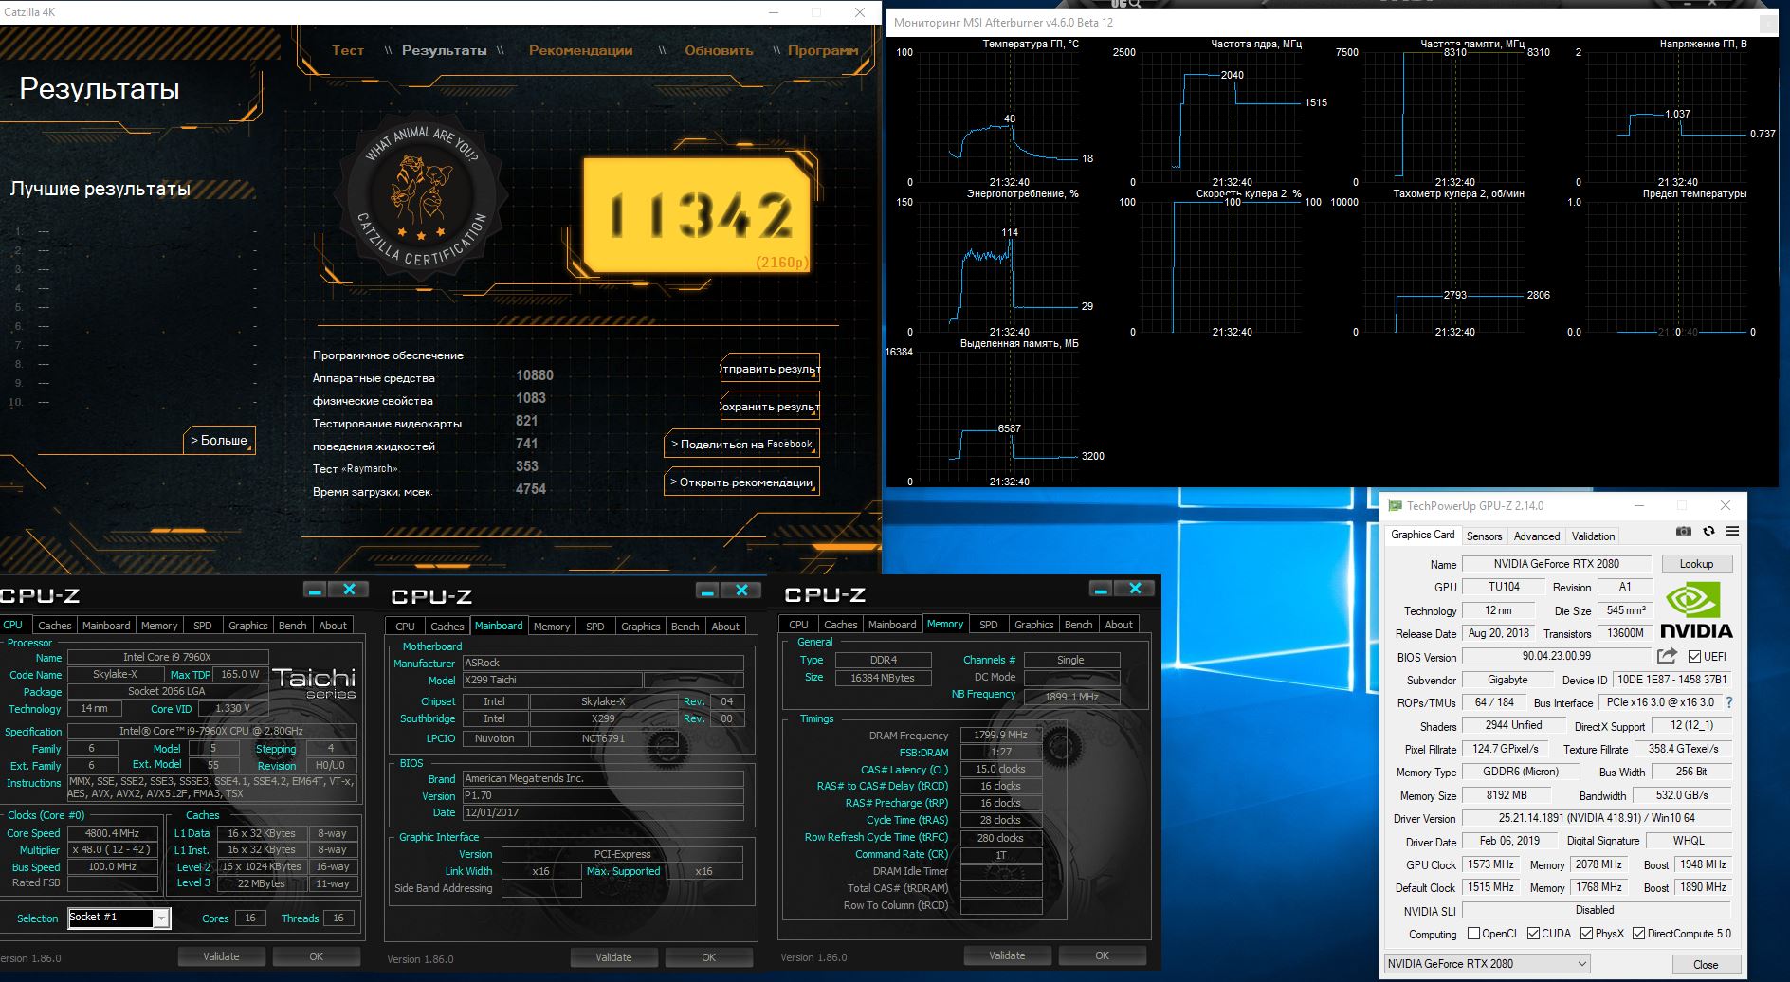1790x982 pixels.
Task: Open the Рекомендации tab in Catzilla
Action: [x=580, y=50]
